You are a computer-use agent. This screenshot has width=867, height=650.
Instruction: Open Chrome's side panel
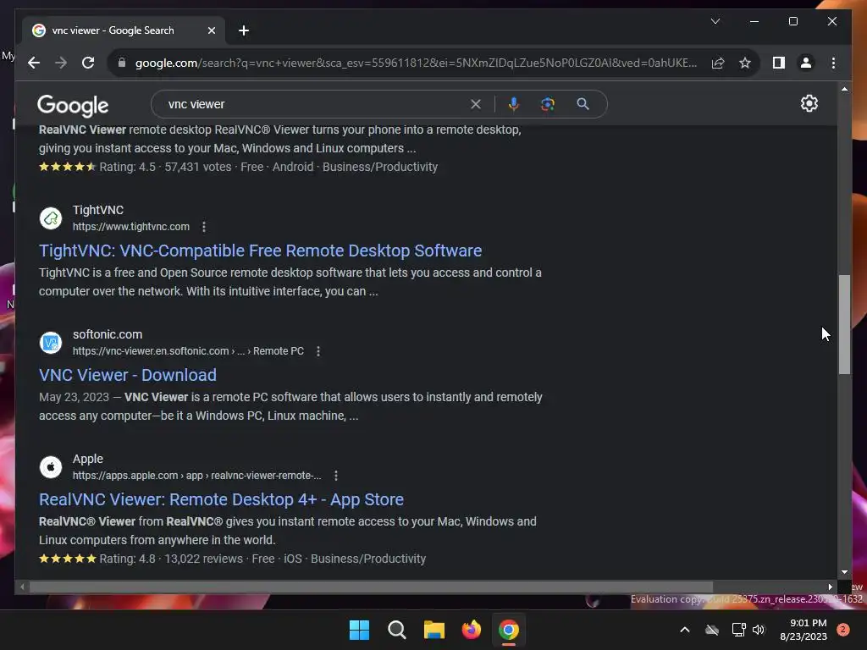pyautogui.click(x=779, y=63)
